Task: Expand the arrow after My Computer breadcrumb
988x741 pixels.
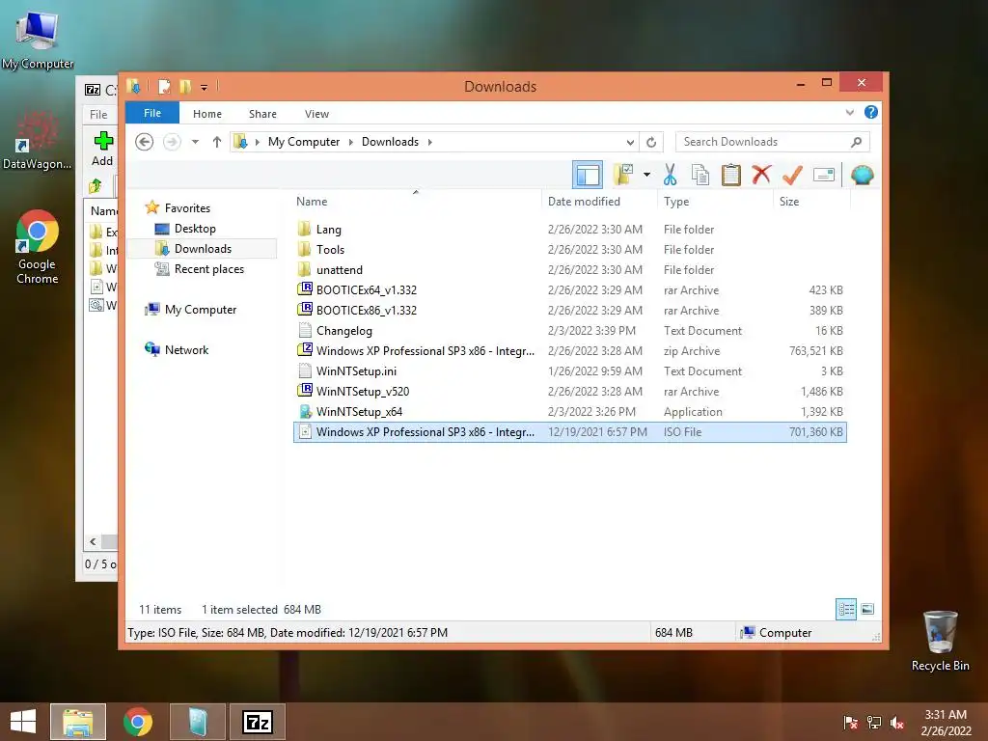Action: click(x=351, y=142)
